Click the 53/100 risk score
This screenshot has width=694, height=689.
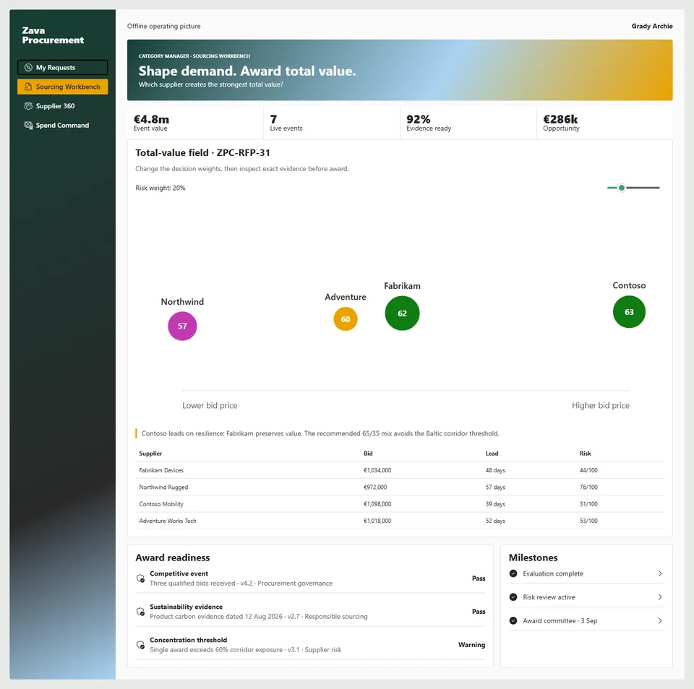[588, 521]
